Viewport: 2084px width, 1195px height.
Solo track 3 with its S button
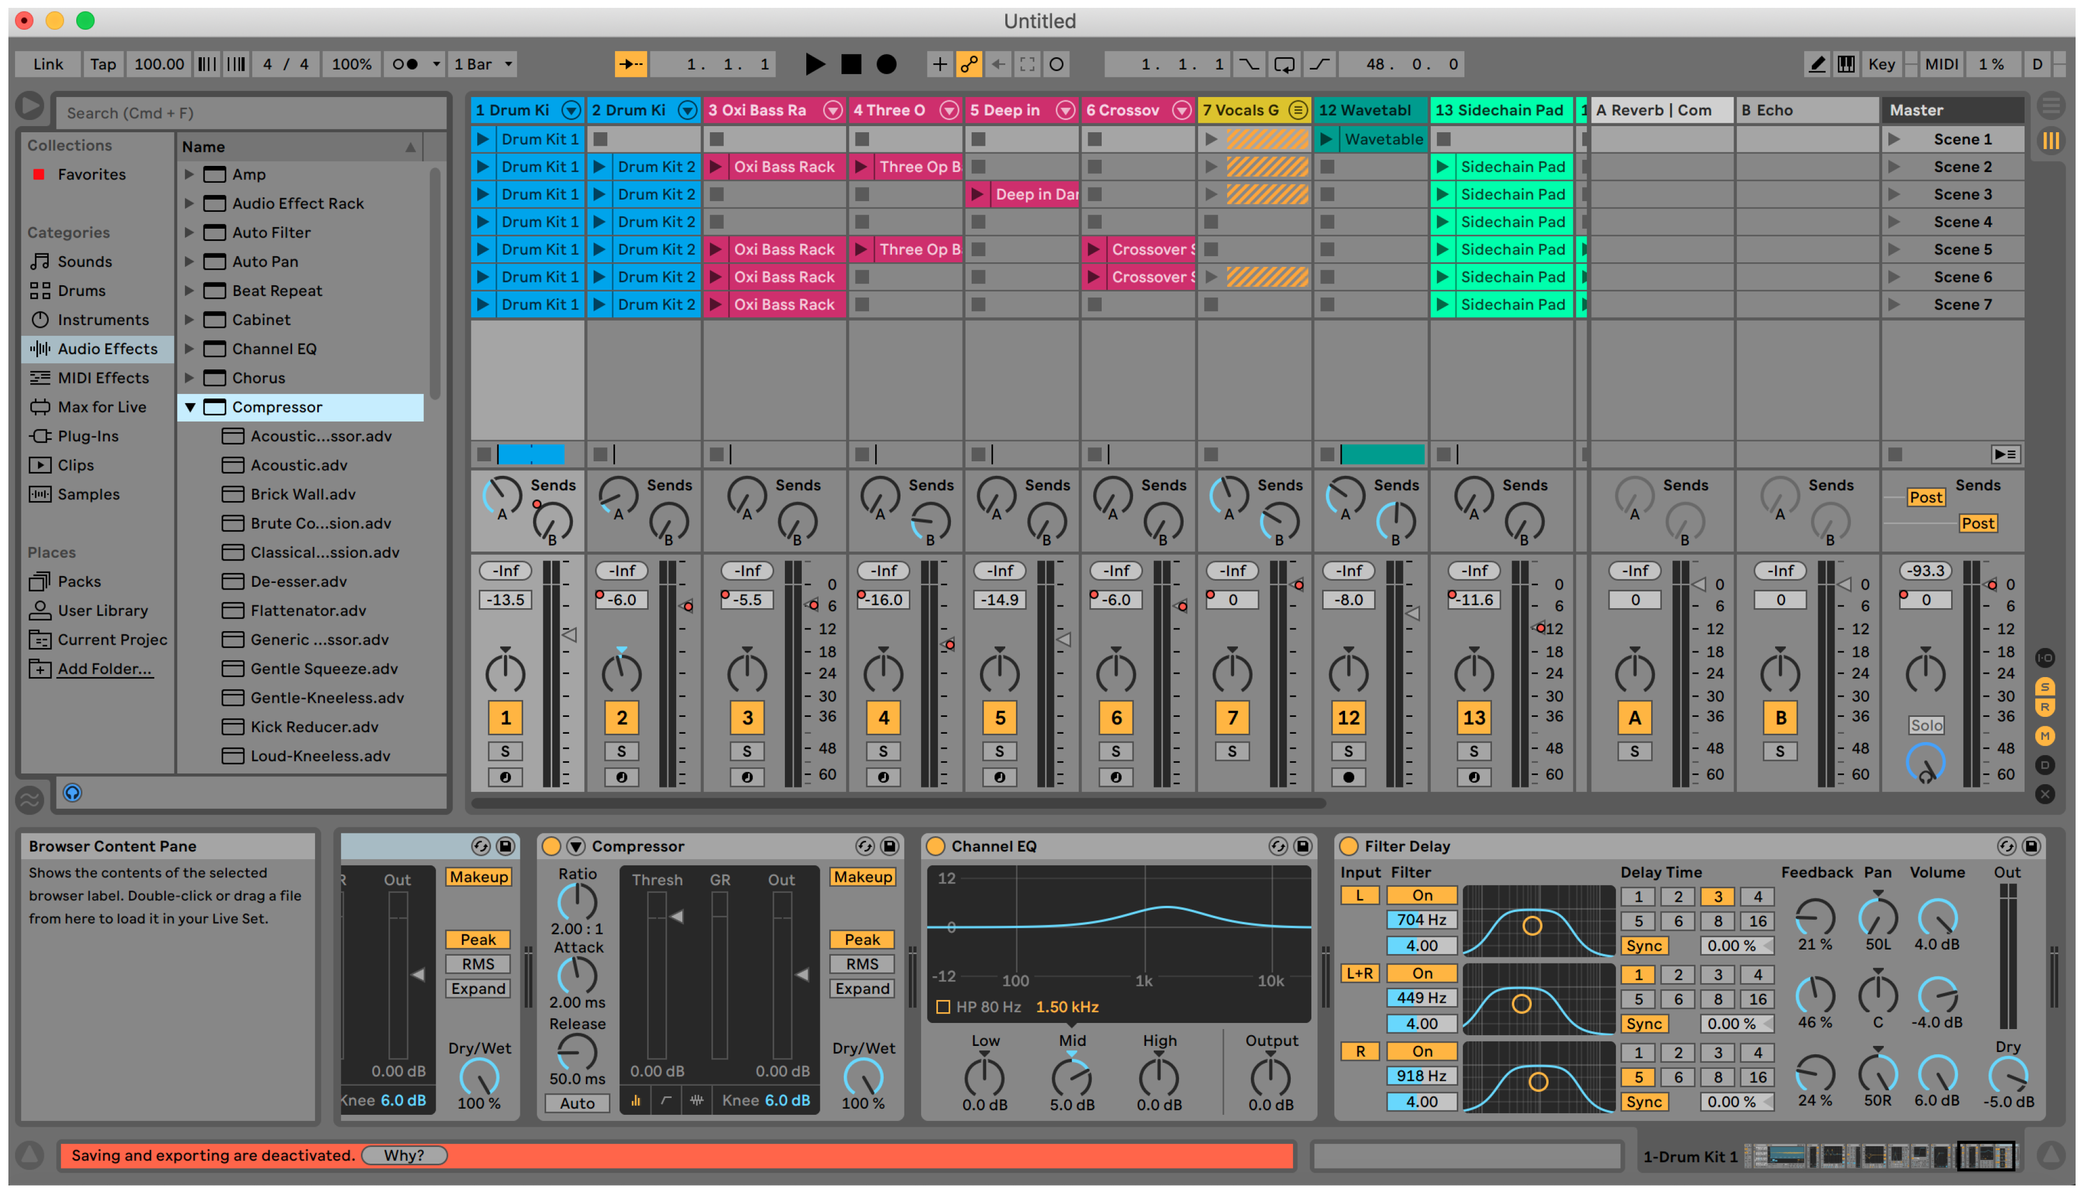coord(746,751)
